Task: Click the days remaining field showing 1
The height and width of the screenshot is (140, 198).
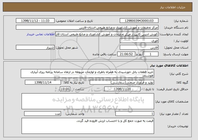Action: click(150, 54)
